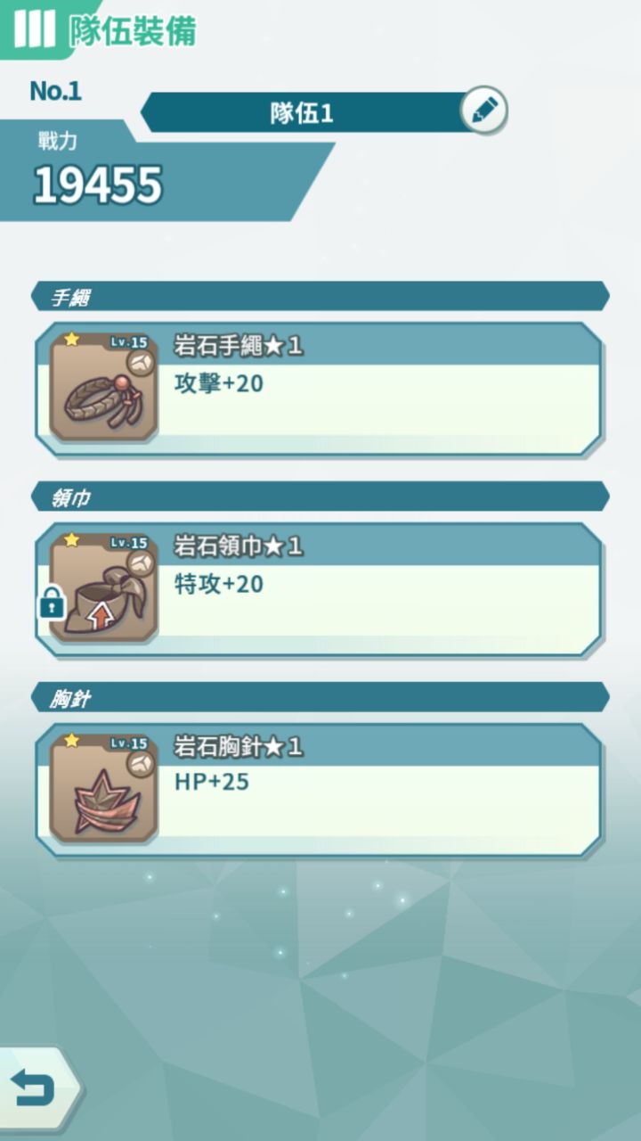Screen dimensions: 641x1141
Task: Tap the back arrow button
Action: tap(34, 1088)
